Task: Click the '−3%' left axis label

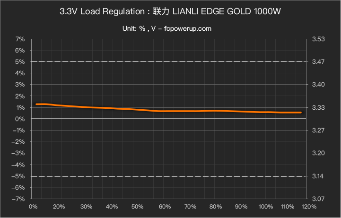Action: pyautogui.click(x=18, y=153)
